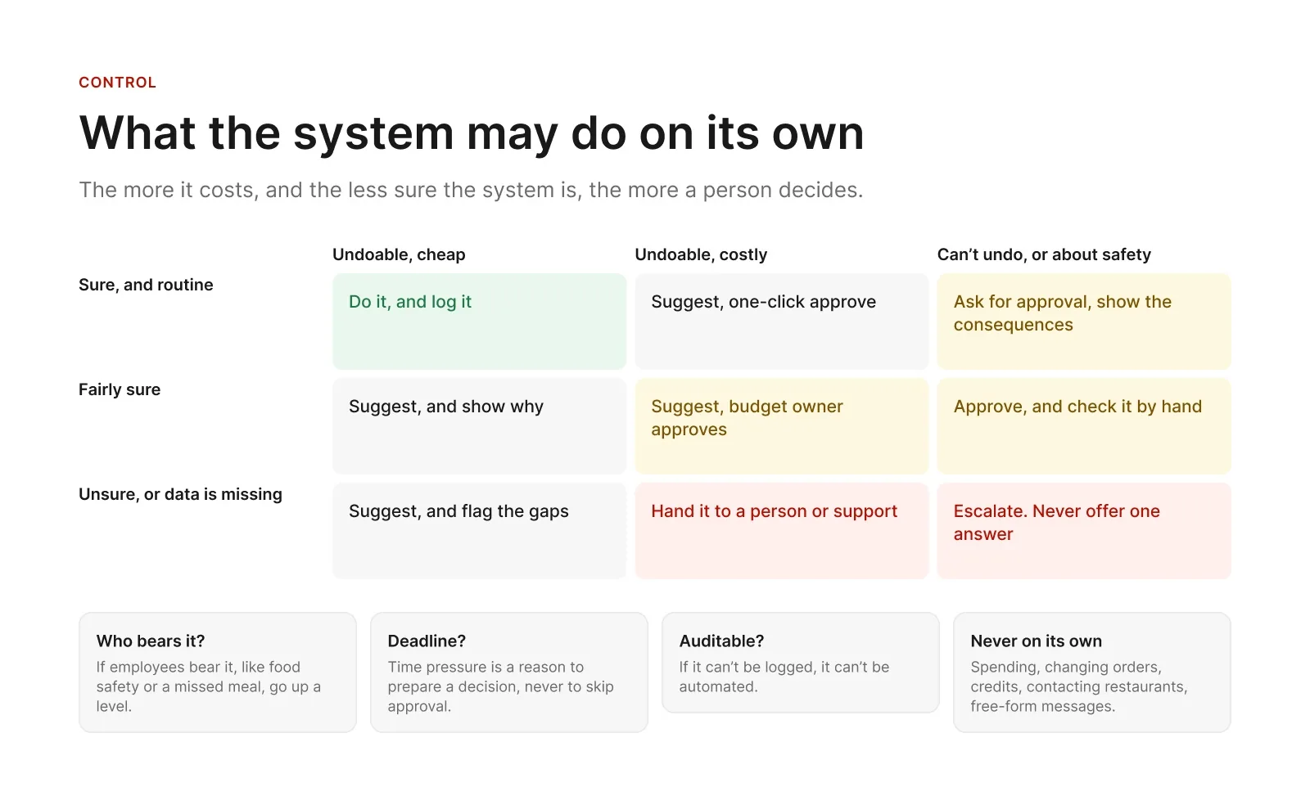Screen dimensions: 1310x805
Task: Click the 'Undoable, costly' column header
Action: click(701, 254)
